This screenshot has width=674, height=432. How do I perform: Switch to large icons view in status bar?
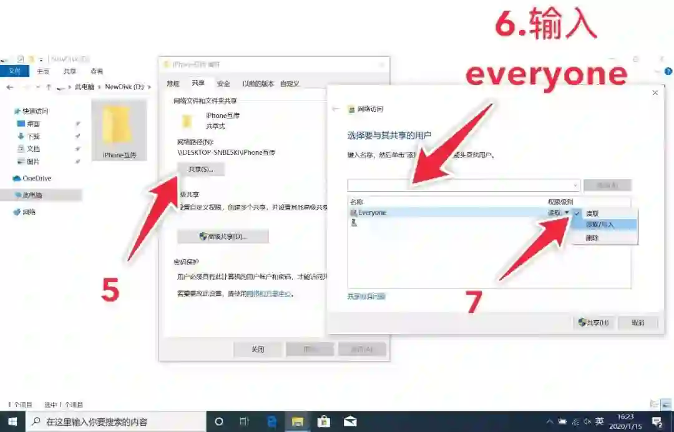coord(667,404)
